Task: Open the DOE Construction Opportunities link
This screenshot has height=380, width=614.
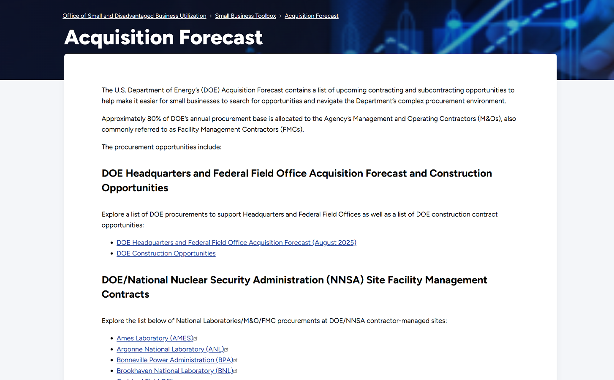Action: [166, 253]
